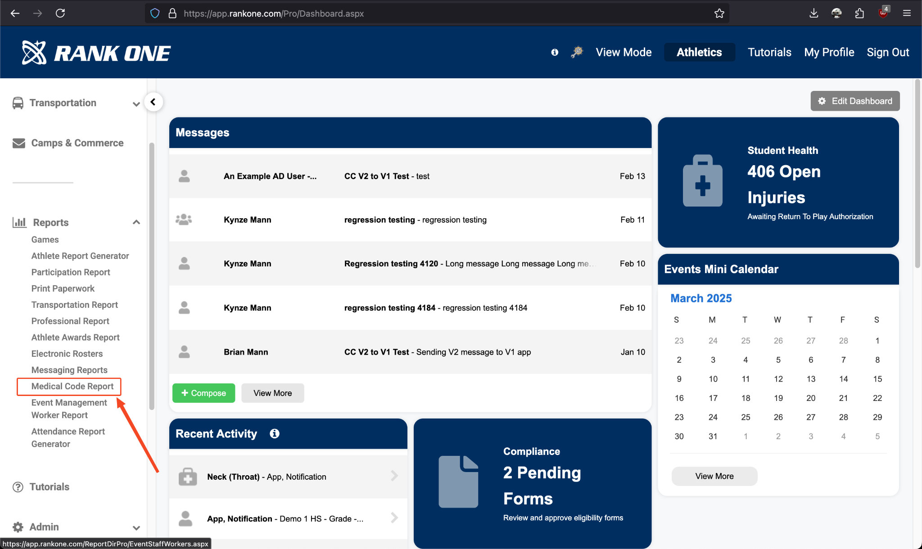Open browser downloads icon
This screenshot has height=549, width=922.
814,13
